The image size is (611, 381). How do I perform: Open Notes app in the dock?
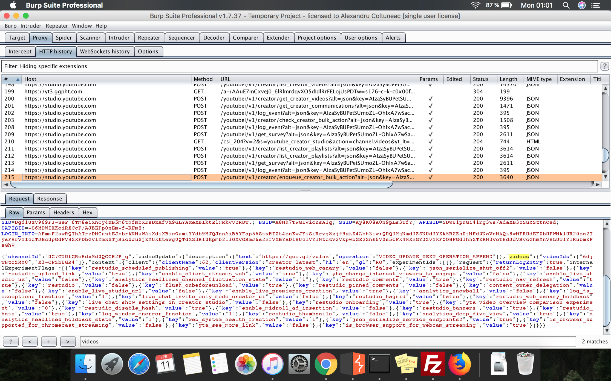click(192, 364)
